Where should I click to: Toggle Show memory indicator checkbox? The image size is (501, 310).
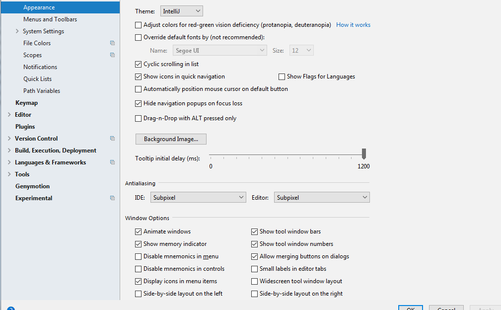[x=139, y=244]
